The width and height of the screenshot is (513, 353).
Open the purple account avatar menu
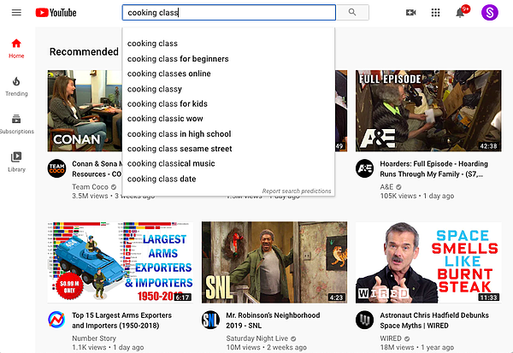pyautogui.click(x=489, y=13)
